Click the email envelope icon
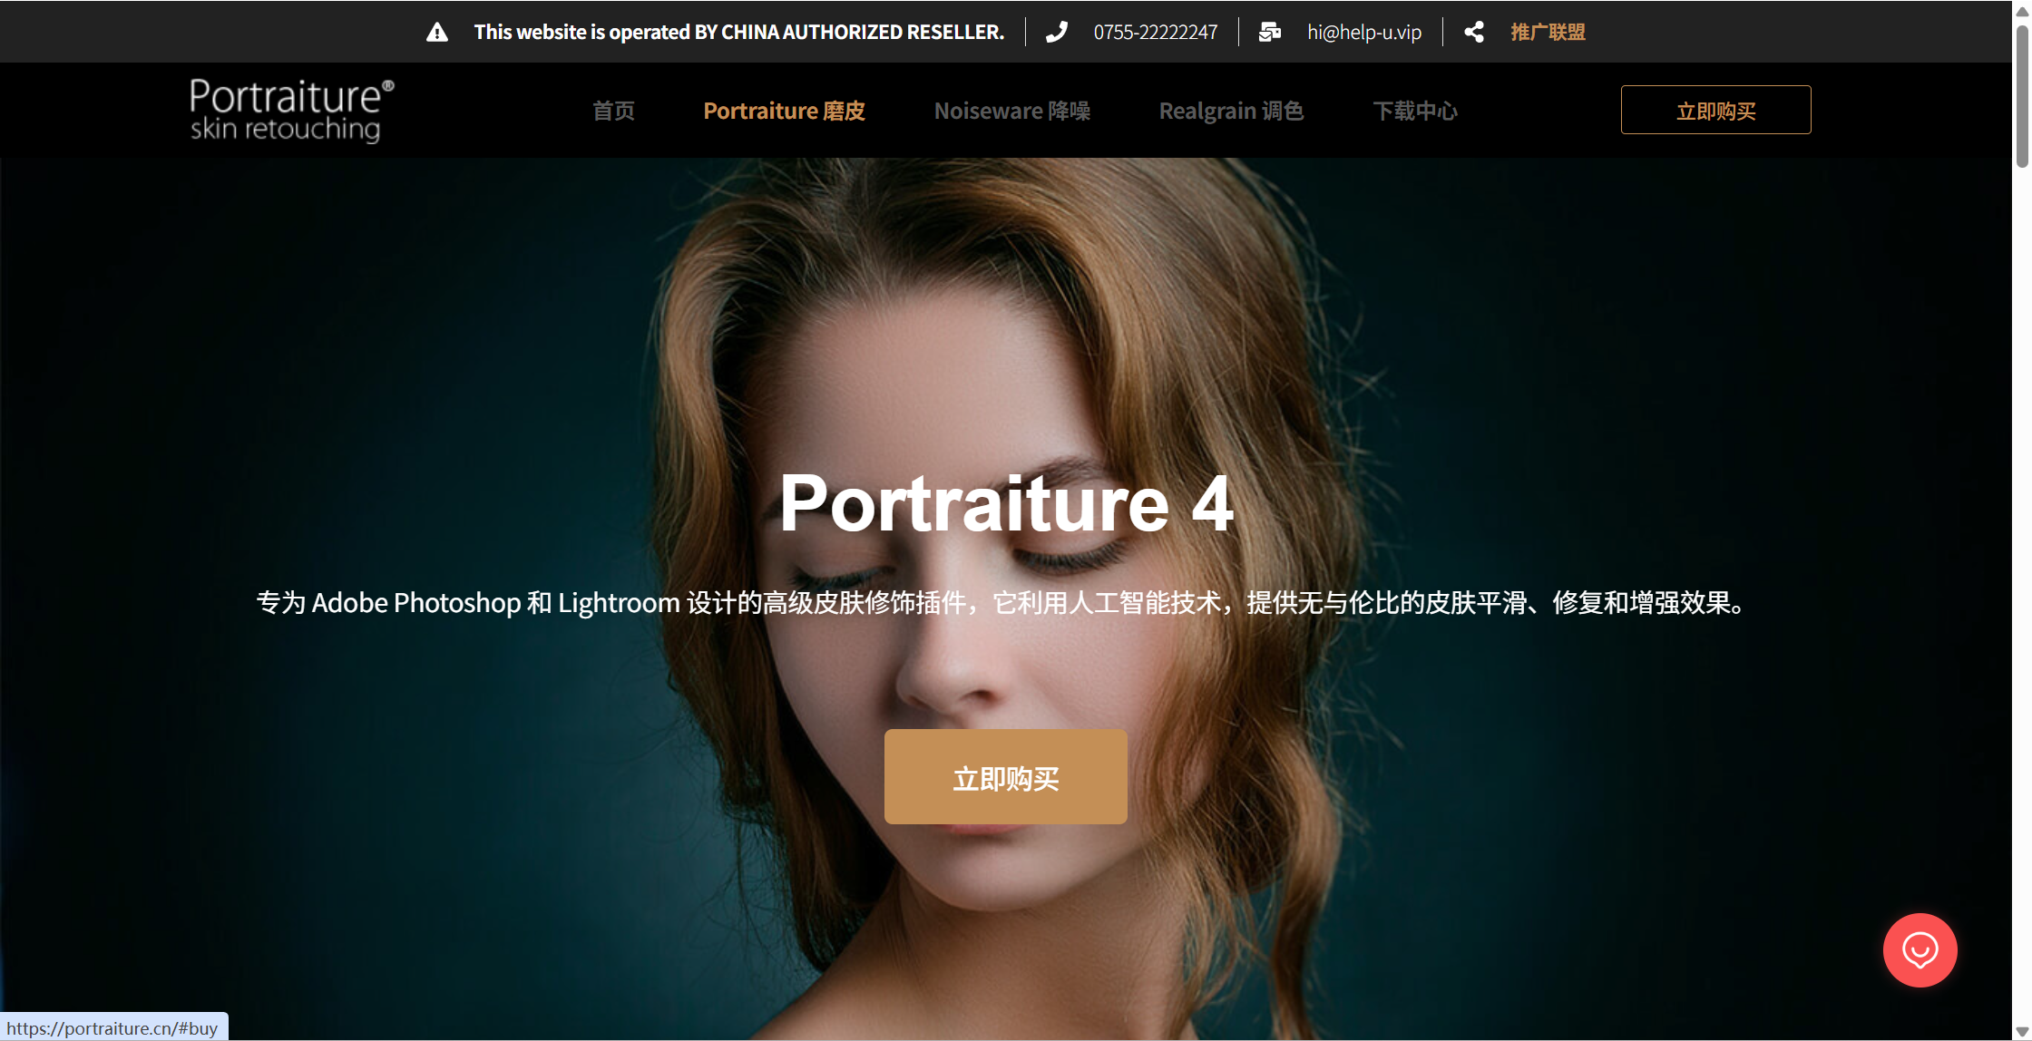The width and height of the screenshot is (2032, 1041). point(1269,33)
